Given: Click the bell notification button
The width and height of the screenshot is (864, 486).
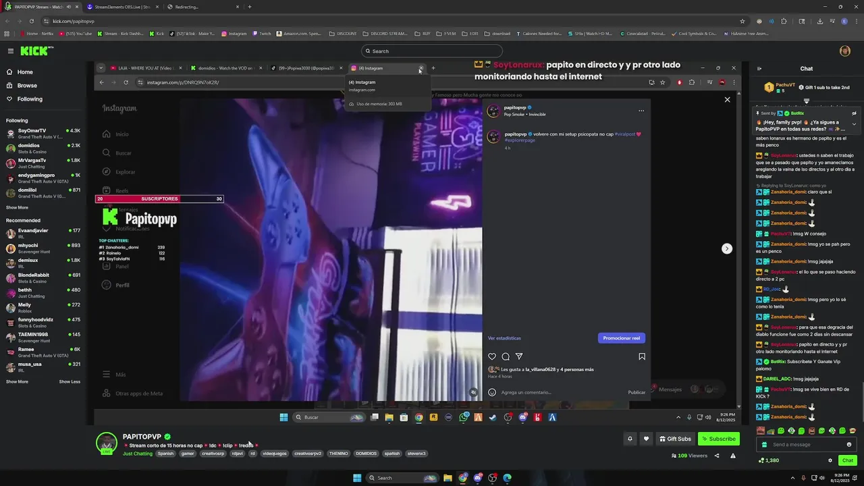Looking at the screenshot, I should (630, 439).
